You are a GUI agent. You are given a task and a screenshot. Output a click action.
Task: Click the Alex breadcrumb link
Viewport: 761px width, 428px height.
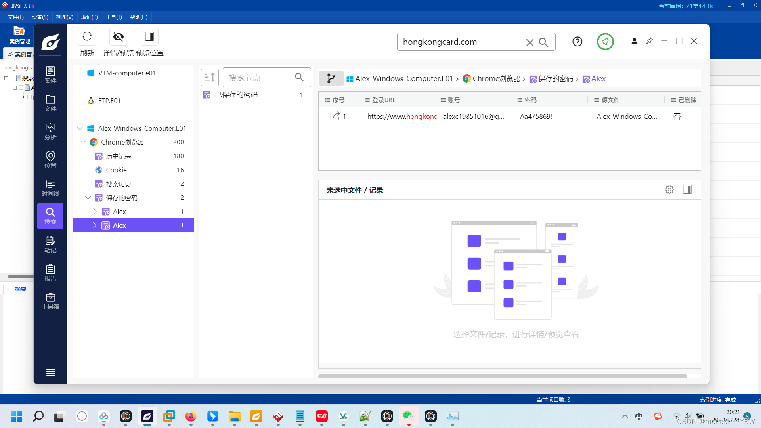(x=598, y=78)
